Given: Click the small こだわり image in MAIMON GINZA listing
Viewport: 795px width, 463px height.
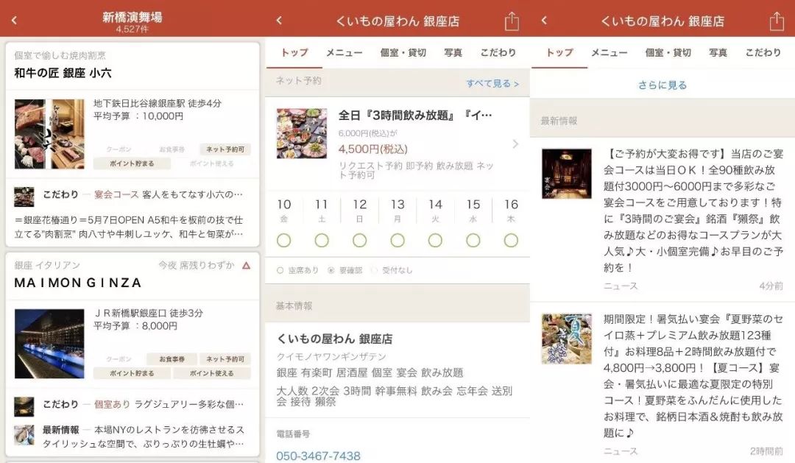Looking at the screenshot, I should (x=24, y=406).
